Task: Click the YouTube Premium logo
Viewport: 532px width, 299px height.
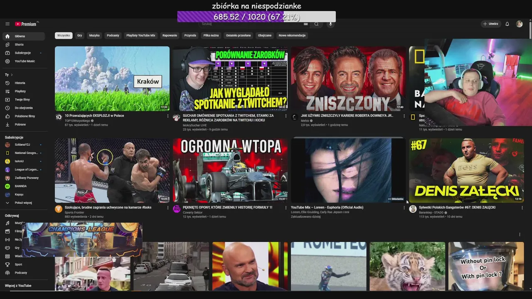Action: pyautogui.click(x=26, y=24)
